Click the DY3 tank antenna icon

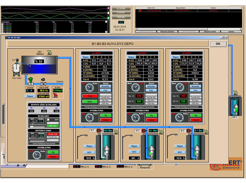50,52
